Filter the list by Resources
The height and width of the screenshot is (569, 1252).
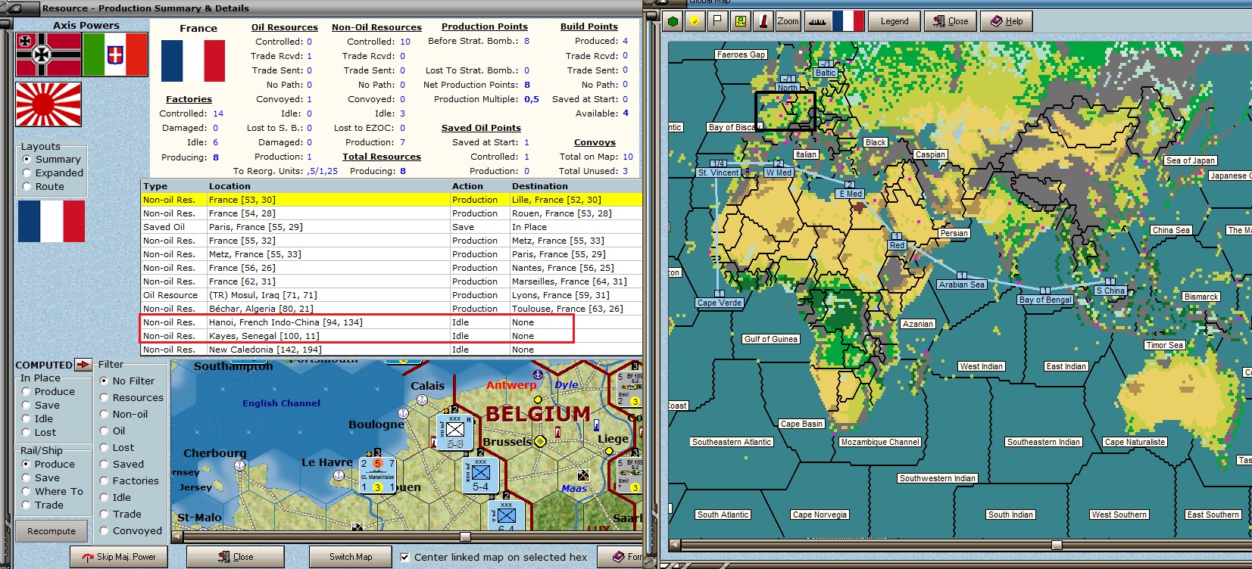coord(105,398)
